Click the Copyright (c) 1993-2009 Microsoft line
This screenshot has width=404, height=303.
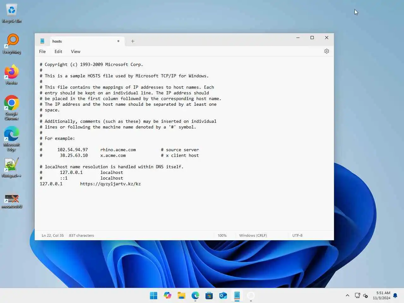[92, 64]
